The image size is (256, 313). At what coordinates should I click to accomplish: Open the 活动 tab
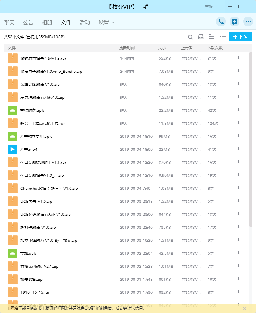click(x=85, y=22)
